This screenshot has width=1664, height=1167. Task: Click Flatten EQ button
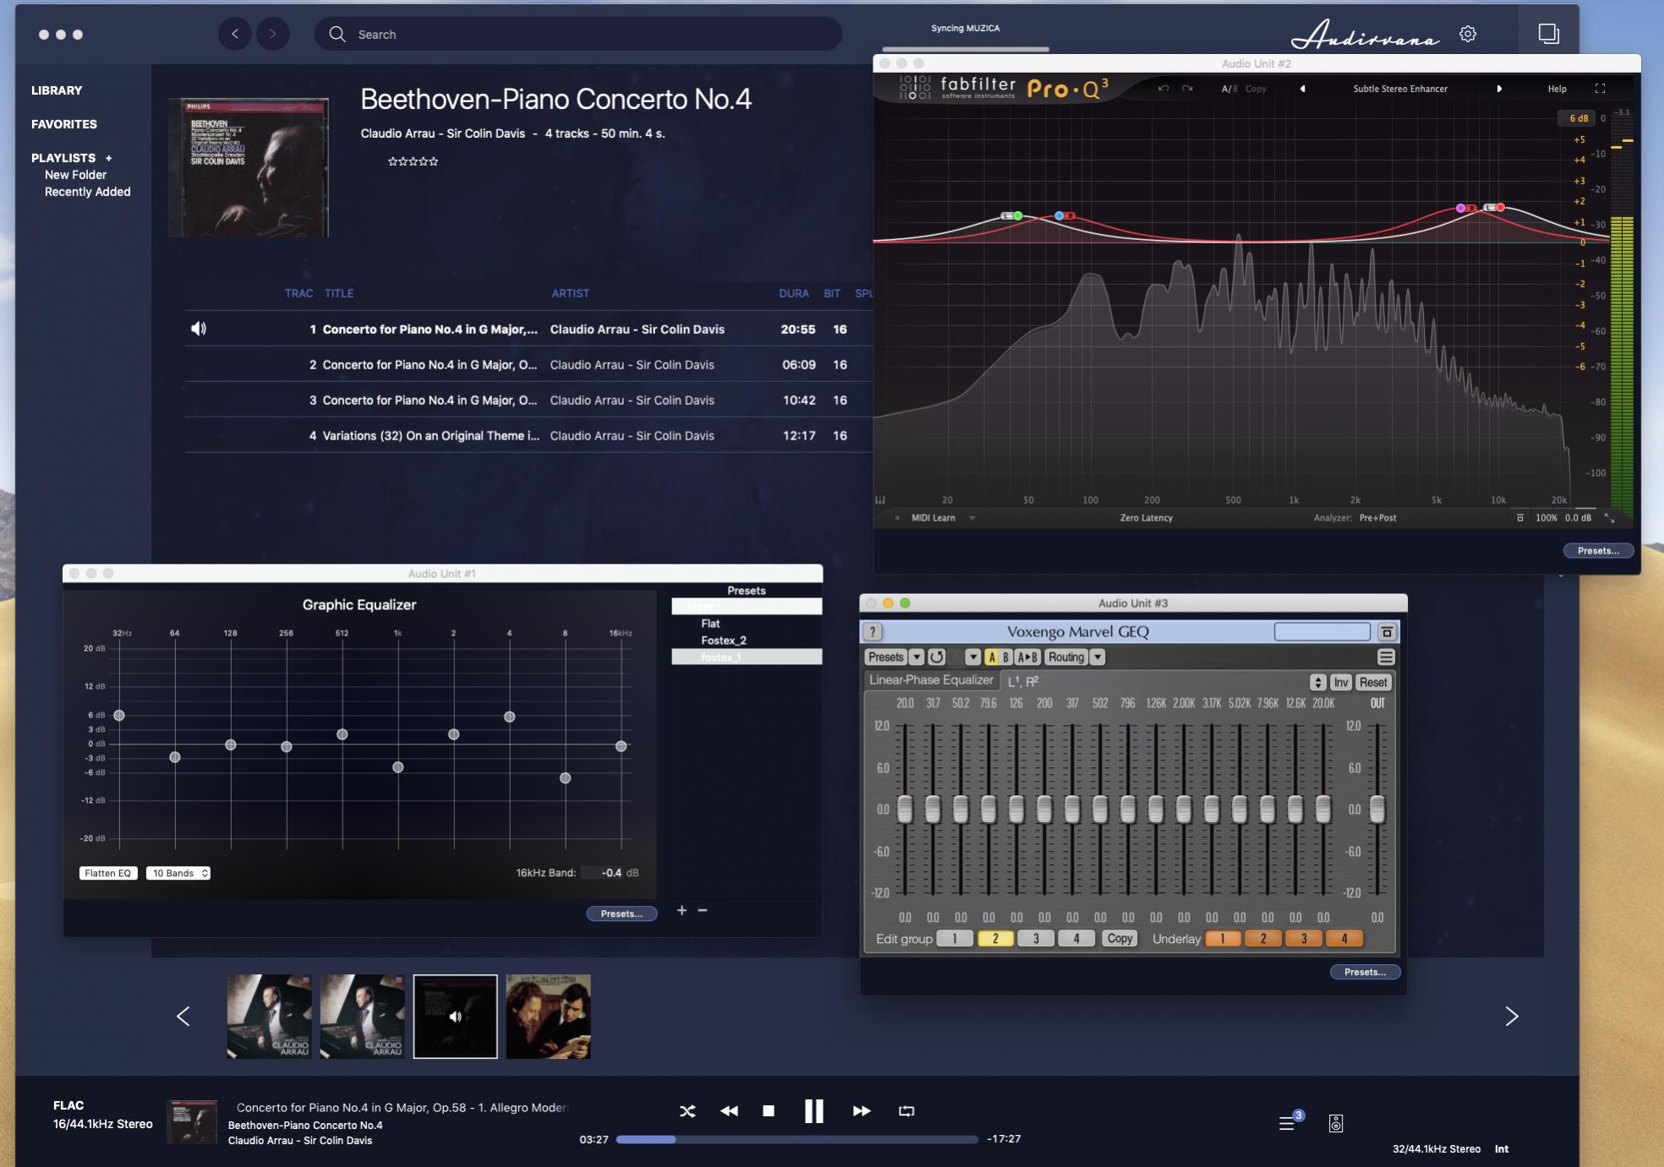(x=108, y=873)
